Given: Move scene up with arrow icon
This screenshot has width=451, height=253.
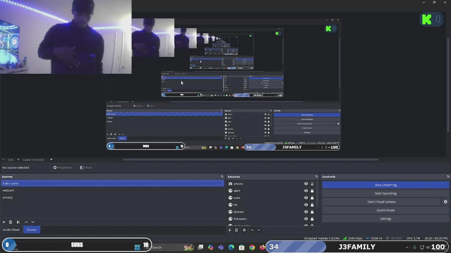Looking at the screenshot, I should point(26,222).
